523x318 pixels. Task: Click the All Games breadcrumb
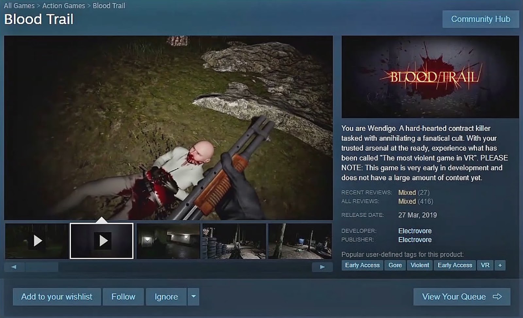coord(19,6)
